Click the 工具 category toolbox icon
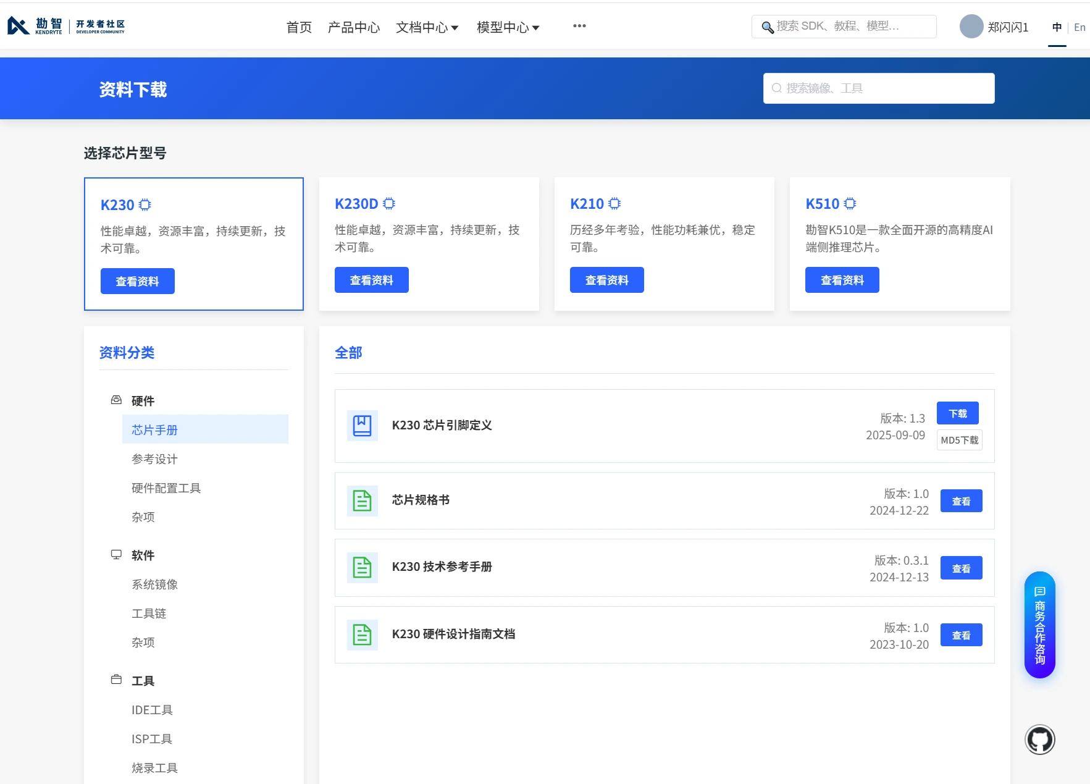This screenshot has width=1090, height=784. 116,680
